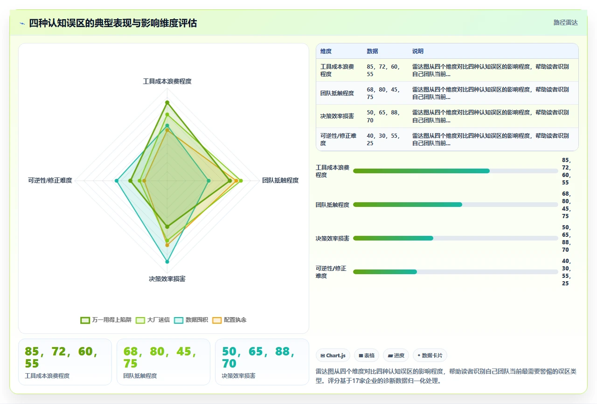Click the 团队抵触程度 progress bar
This screenshot has height=404, width=597.
[x=455, y=205]
